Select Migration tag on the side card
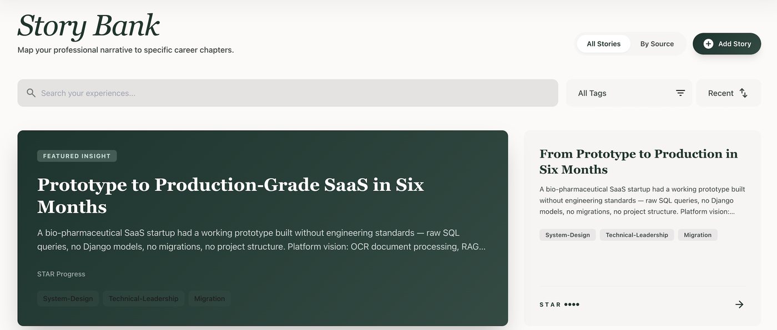Screen dimensions: 777x330 [698, 235]
